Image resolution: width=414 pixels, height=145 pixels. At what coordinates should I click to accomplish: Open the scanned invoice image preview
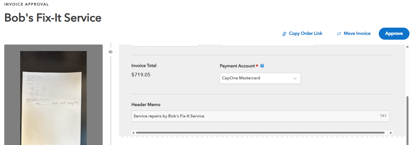(x=53, y=98)
